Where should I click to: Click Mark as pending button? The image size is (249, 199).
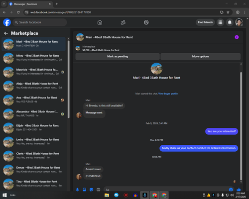point(118,57)
